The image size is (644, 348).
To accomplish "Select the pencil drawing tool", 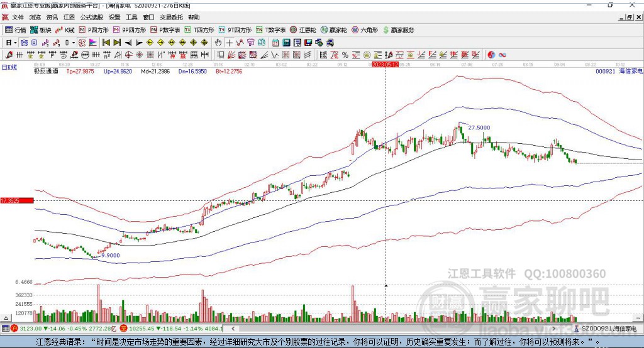I will (9, 55).
